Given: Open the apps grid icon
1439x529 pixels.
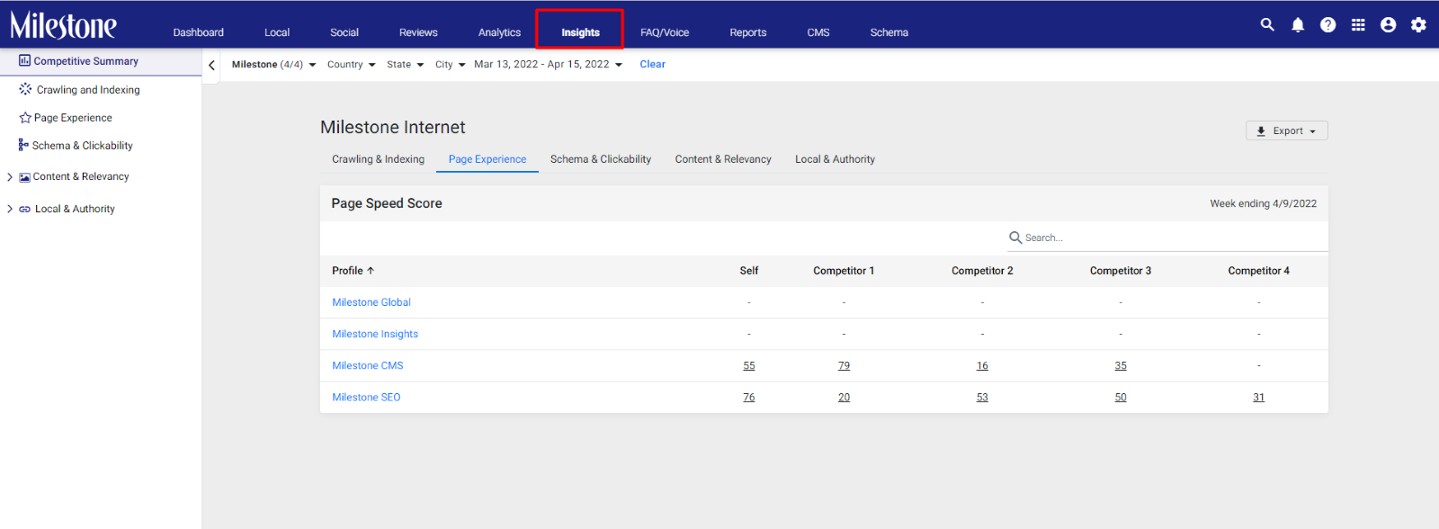Looking at the screenshot, I should [1358, 25].
